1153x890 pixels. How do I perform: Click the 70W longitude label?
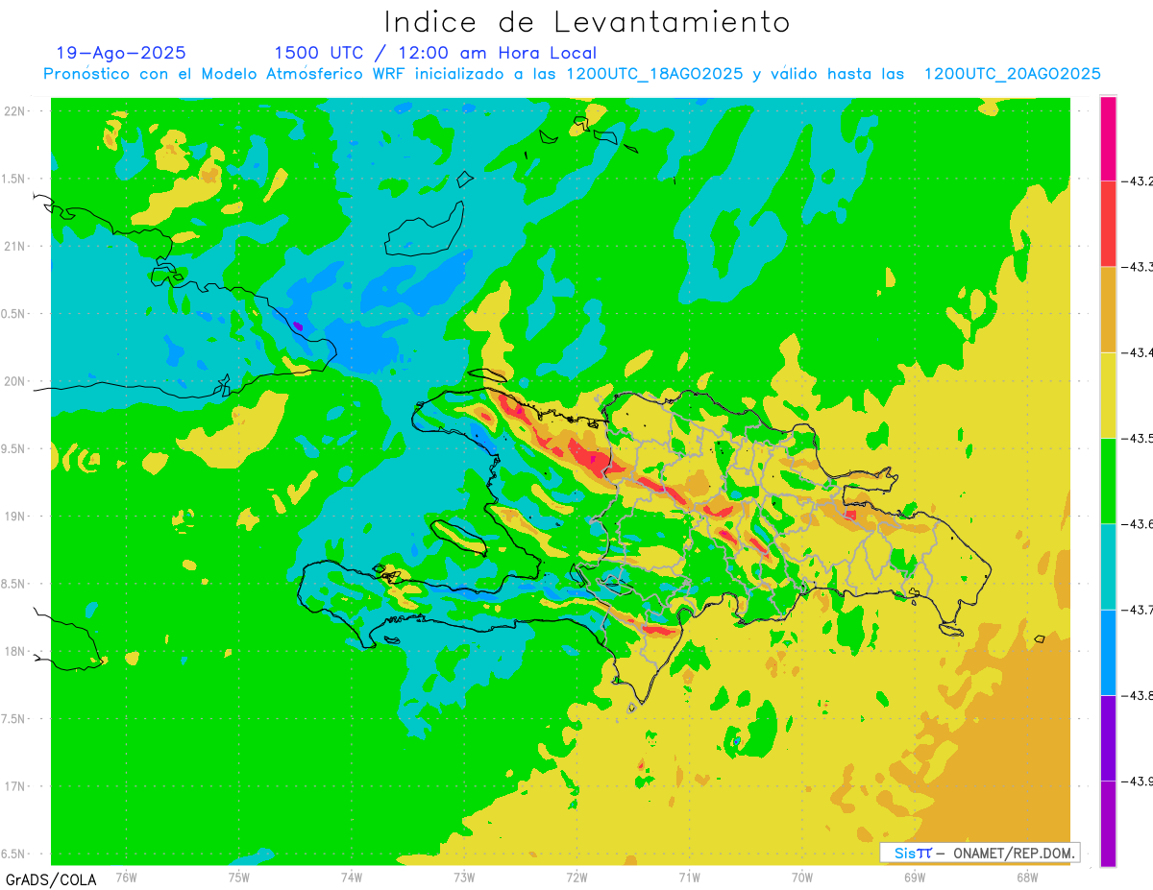[x=802, y=878]
